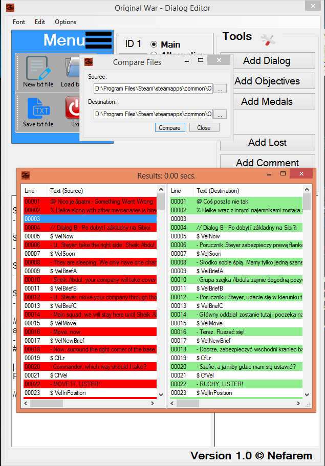Click the Compare button
The height and width of the screenshot is (466, 325).
[x=170, y=128]
